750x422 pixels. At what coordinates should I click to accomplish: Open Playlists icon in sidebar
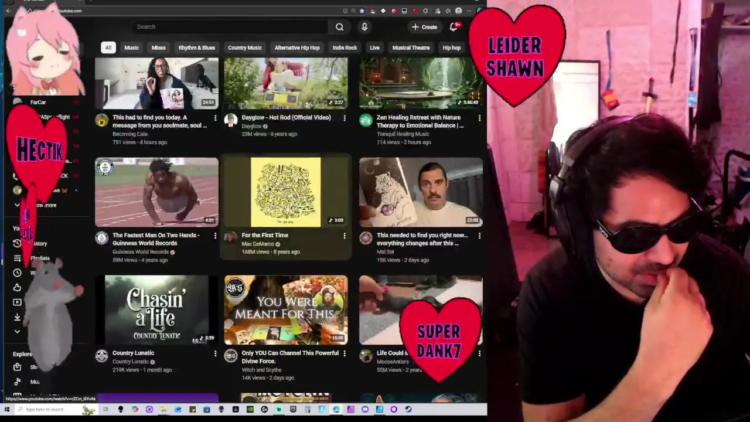coord(17,258)
